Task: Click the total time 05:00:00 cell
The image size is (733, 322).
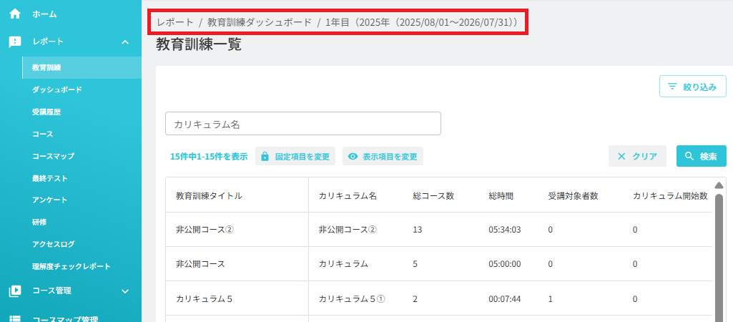Action: coord(504,264)
